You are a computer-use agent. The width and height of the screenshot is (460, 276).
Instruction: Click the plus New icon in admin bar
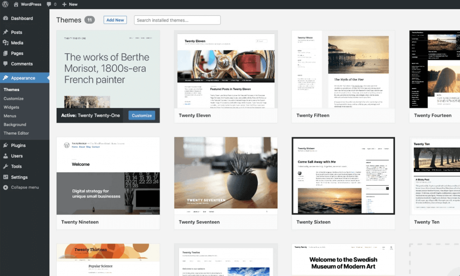tap(64, 4)
